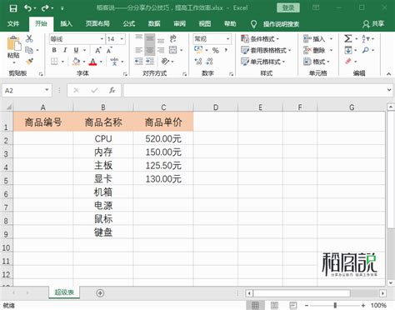
Task: Toggle Italic formatting
Action: 65,50
